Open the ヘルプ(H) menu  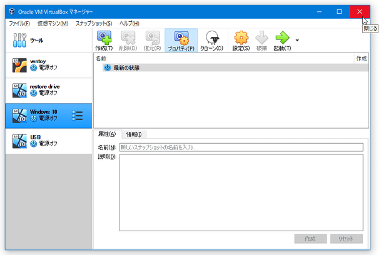click(x=130, y=23)
